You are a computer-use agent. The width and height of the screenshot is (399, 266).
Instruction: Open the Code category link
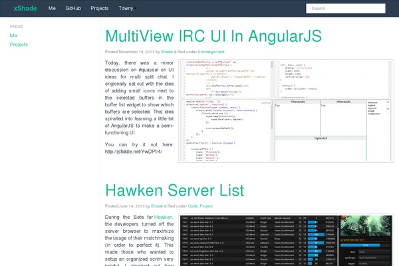pyautogui.click(x=193, y=206)
